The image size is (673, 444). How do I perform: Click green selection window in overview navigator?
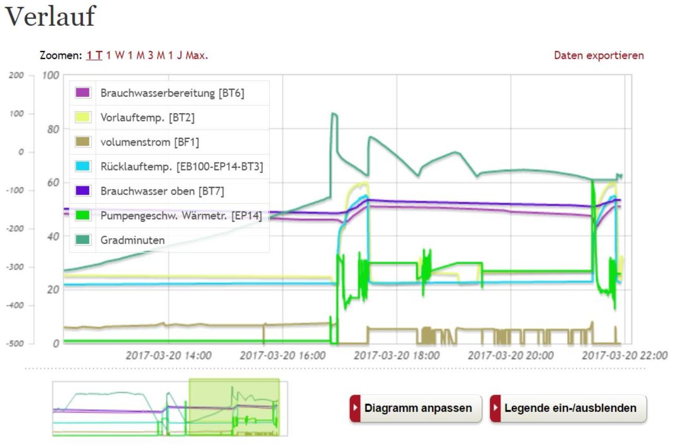234,407
